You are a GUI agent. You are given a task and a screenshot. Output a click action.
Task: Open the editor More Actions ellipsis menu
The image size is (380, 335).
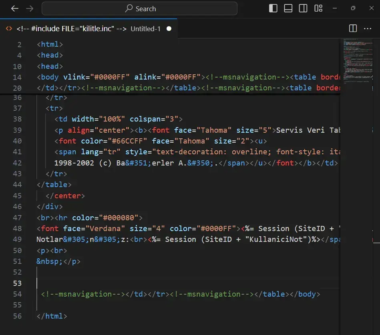click(x=368, y=28)
